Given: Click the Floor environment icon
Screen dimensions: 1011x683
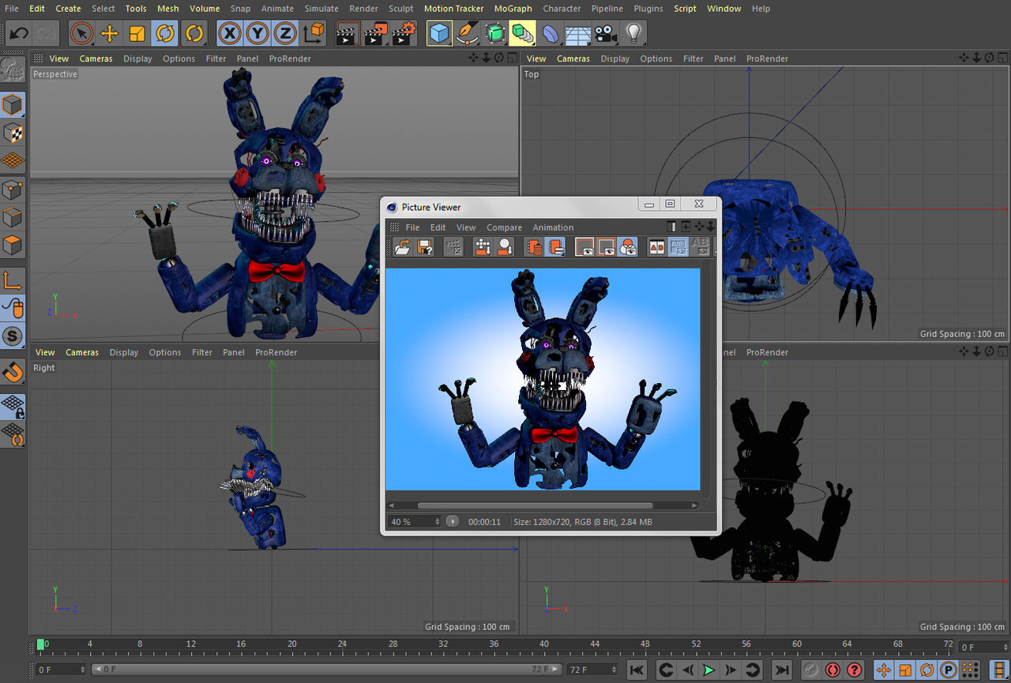Looking at the screenshot, I should 577,33.
